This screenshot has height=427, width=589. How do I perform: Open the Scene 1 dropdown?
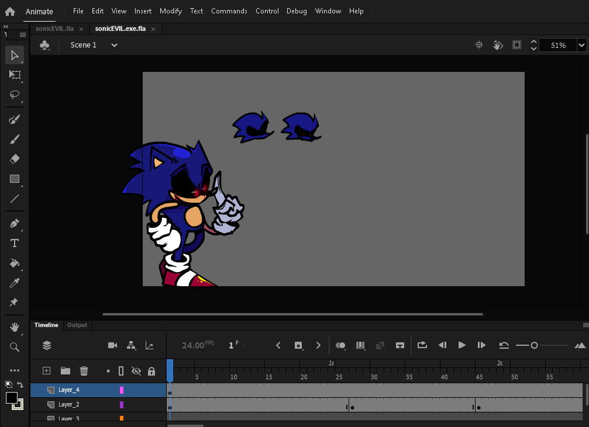coord(114,45)
